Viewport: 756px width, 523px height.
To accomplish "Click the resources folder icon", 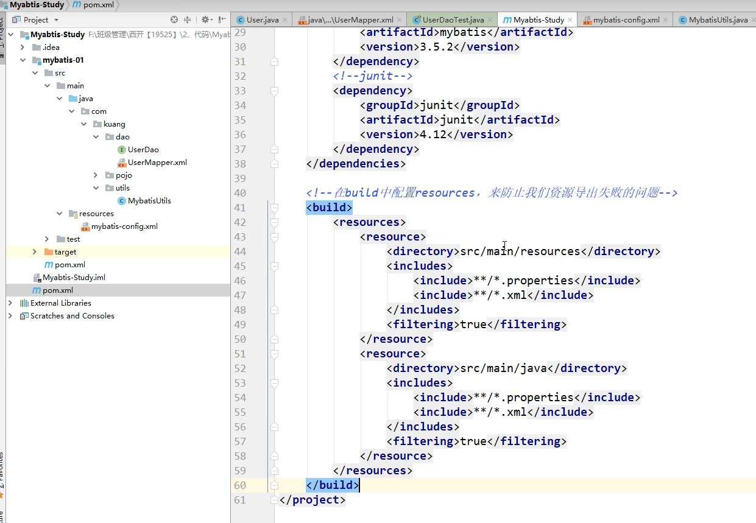I will (x=73, y=214).
